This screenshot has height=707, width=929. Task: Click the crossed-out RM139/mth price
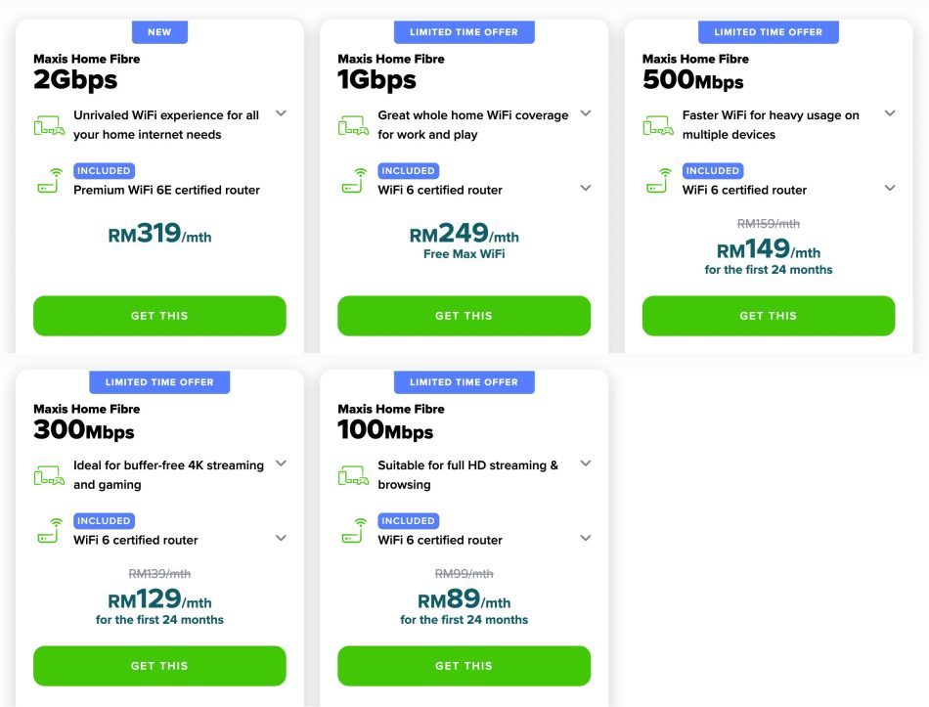[159, 575]
